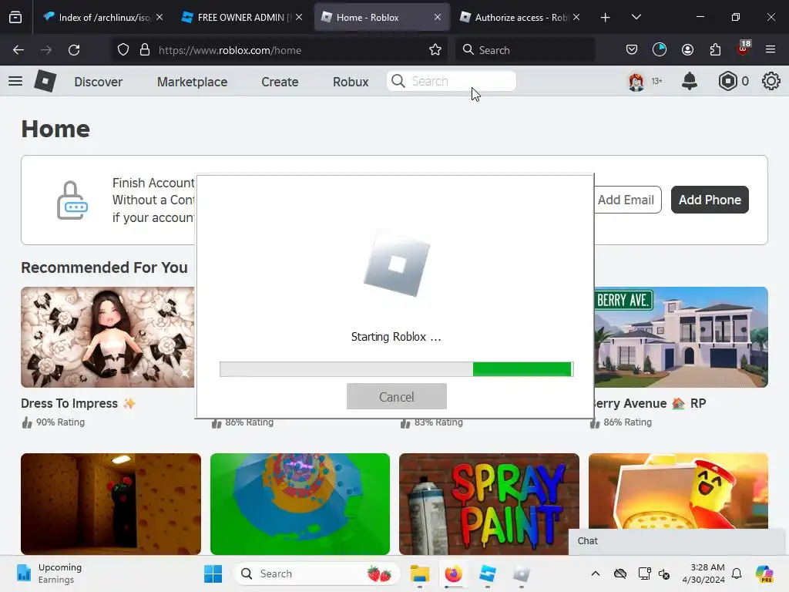The image size is (789, 592).
Task: Open Firefox application menu
Action: coord(771,50)
